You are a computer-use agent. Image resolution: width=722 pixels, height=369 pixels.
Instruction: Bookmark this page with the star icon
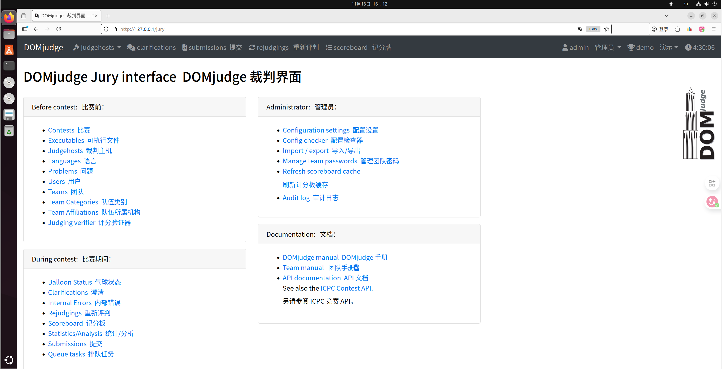click(x=606, y=29)
